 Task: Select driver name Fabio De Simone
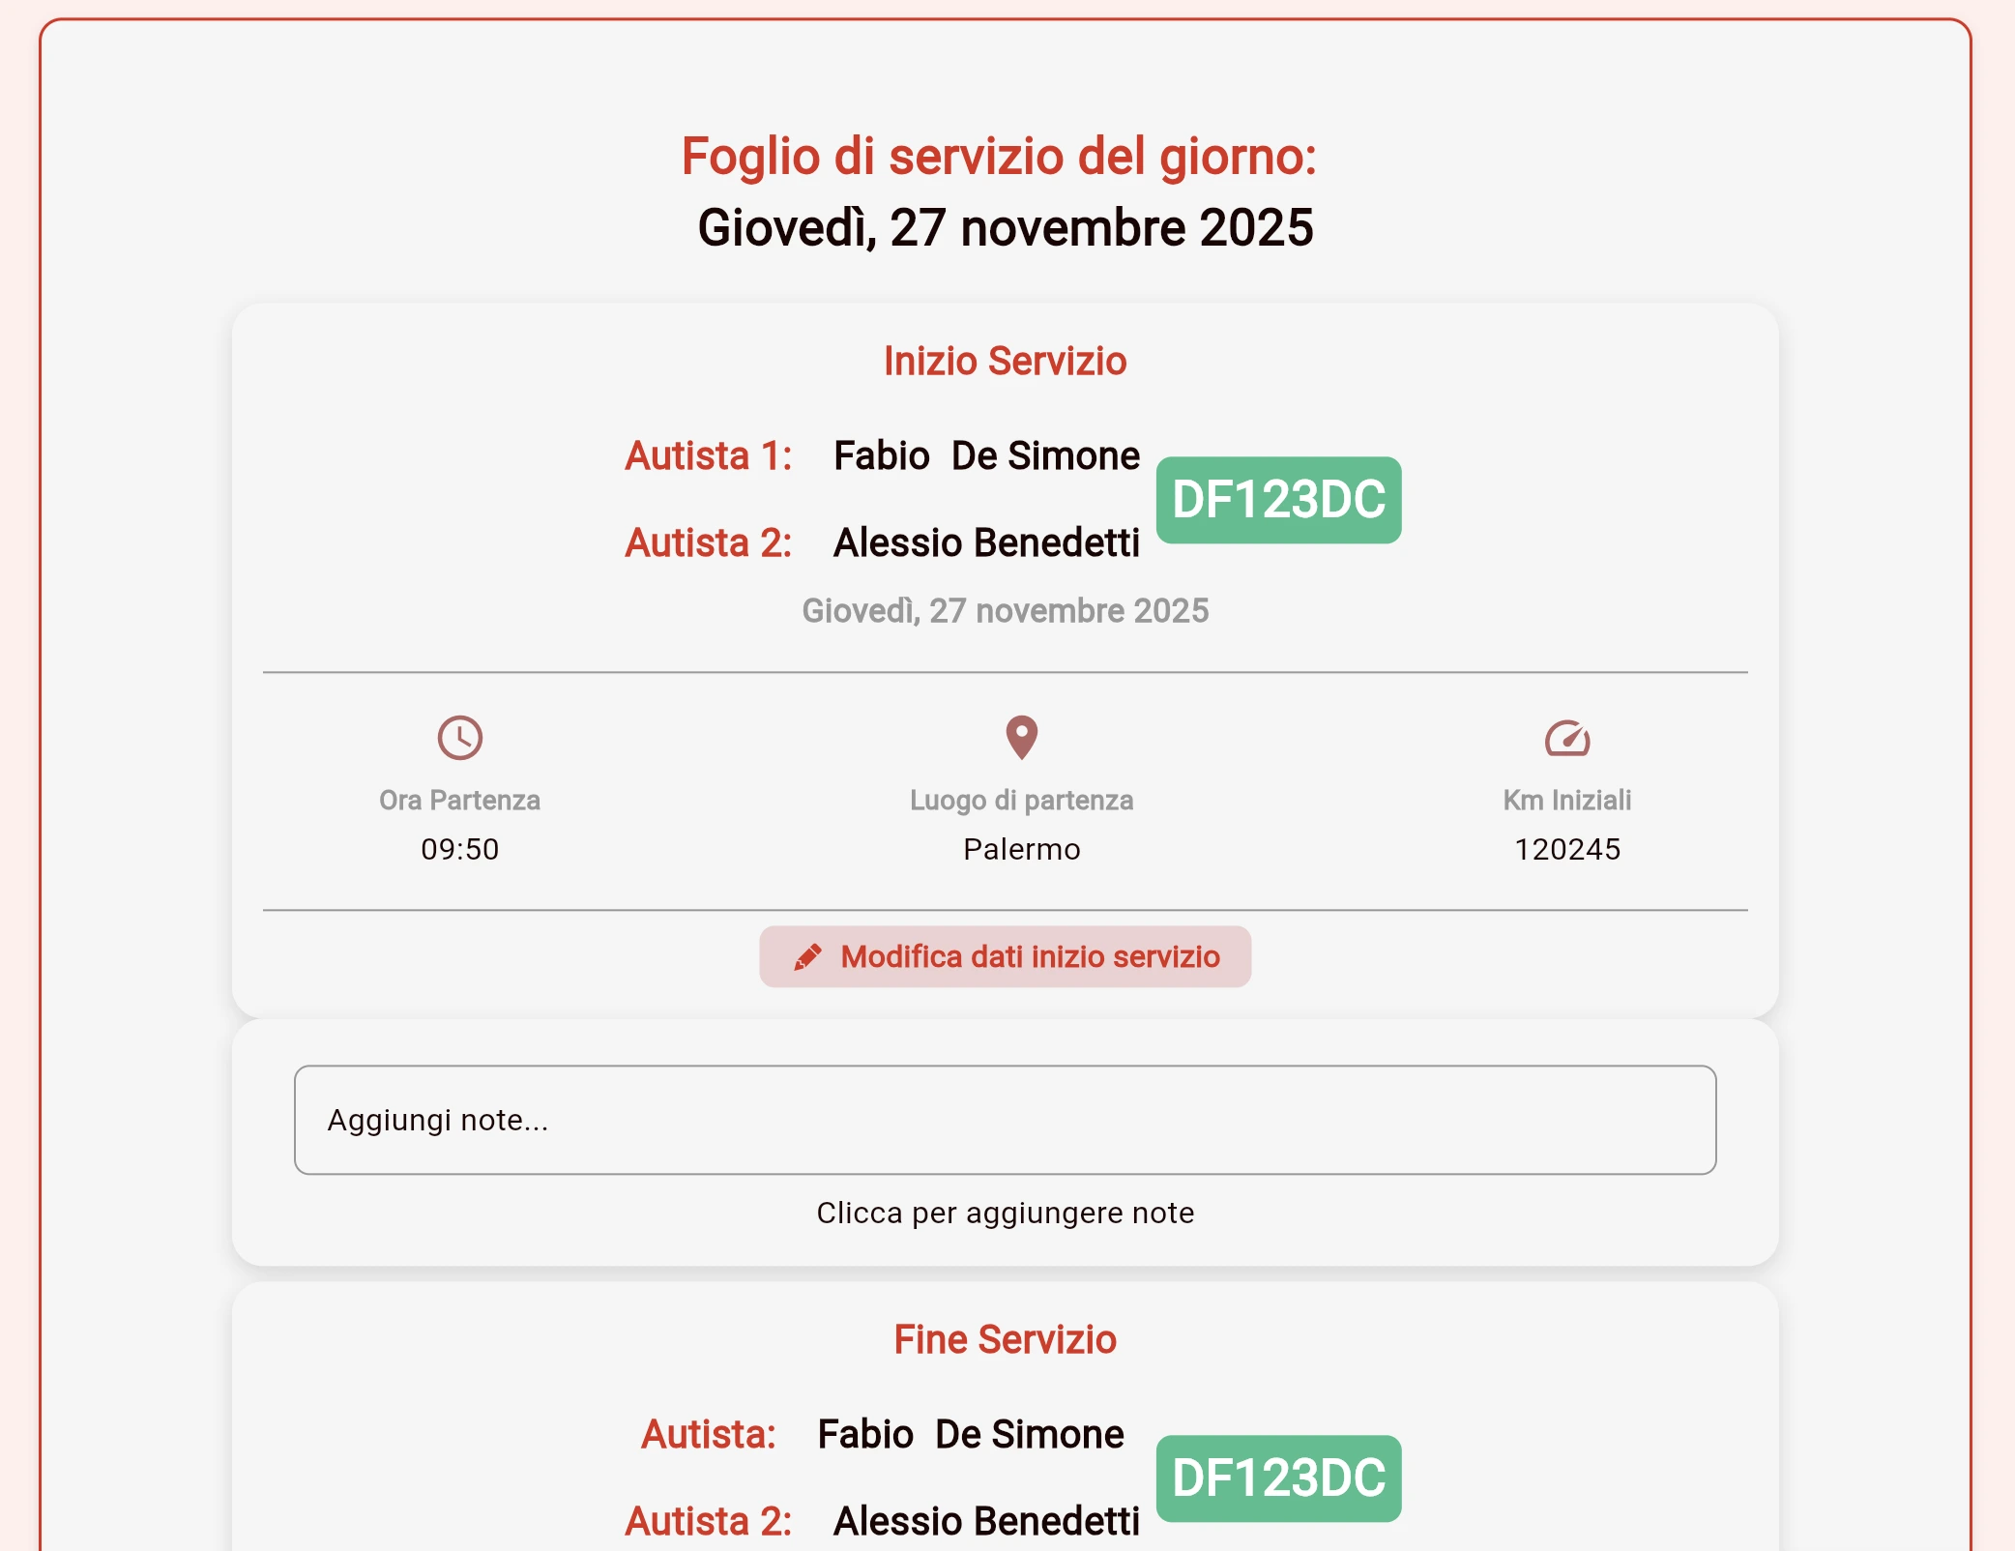(x=986, y=454)
